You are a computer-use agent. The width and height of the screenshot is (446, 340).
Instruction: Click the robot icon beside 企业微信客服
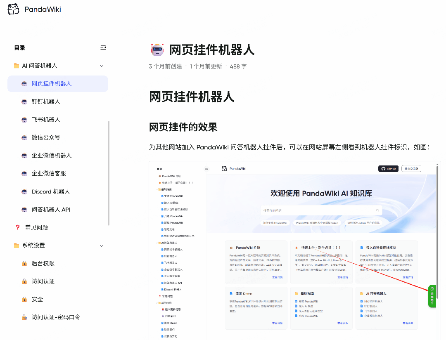pos(24,173)
